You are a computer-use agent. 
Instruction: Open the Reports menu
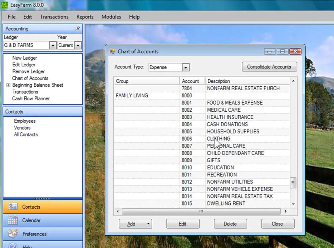point(85,17)
